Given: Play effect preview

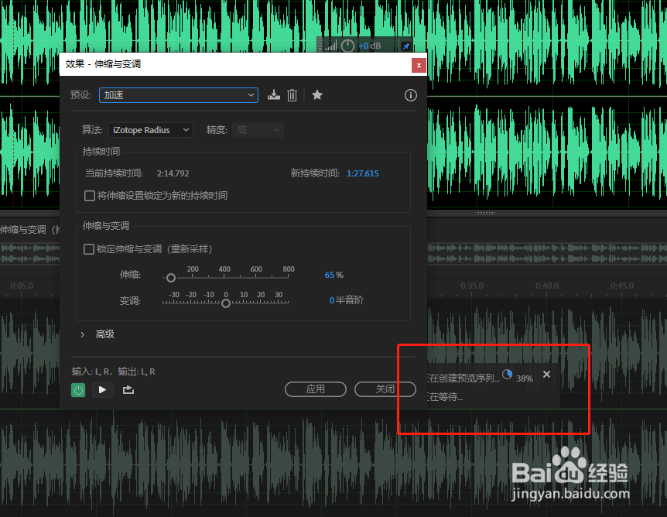Looking at the screenshot, I should point(102,390).
